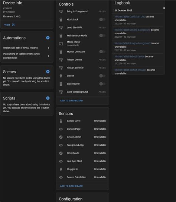Viewport: 176px width, 202px height.
Task: Add a new automation with plus icon
Action: (x=48, y=38)
